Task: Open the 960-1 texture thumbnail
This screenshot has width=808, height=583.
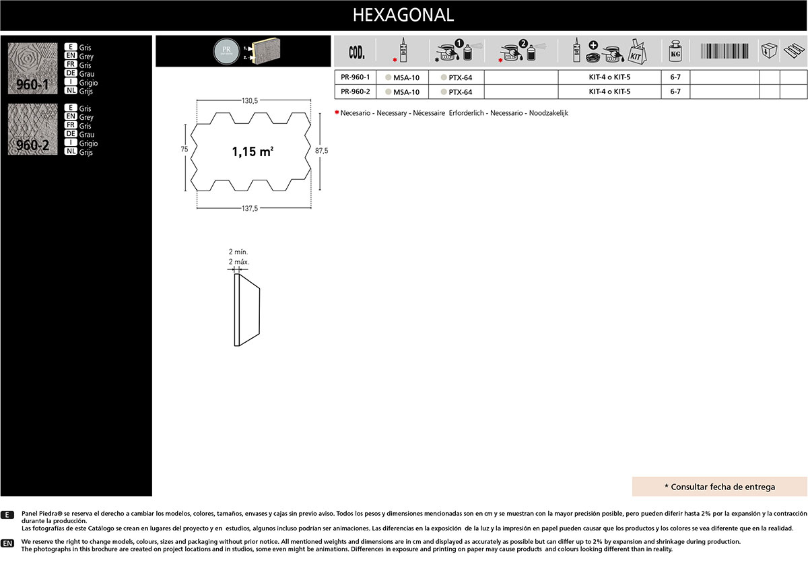Action: tap(32, 69)
